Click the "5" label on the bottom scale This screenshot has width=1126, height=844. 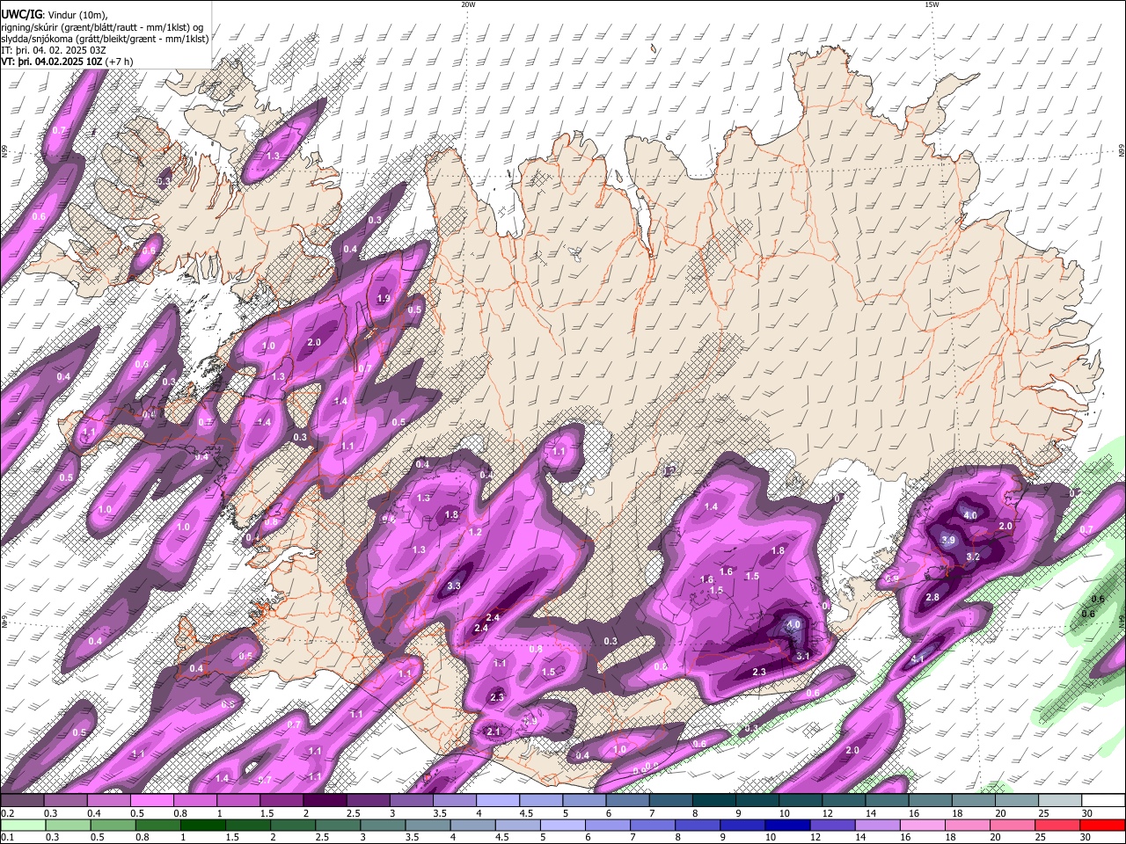click(543, 837)
